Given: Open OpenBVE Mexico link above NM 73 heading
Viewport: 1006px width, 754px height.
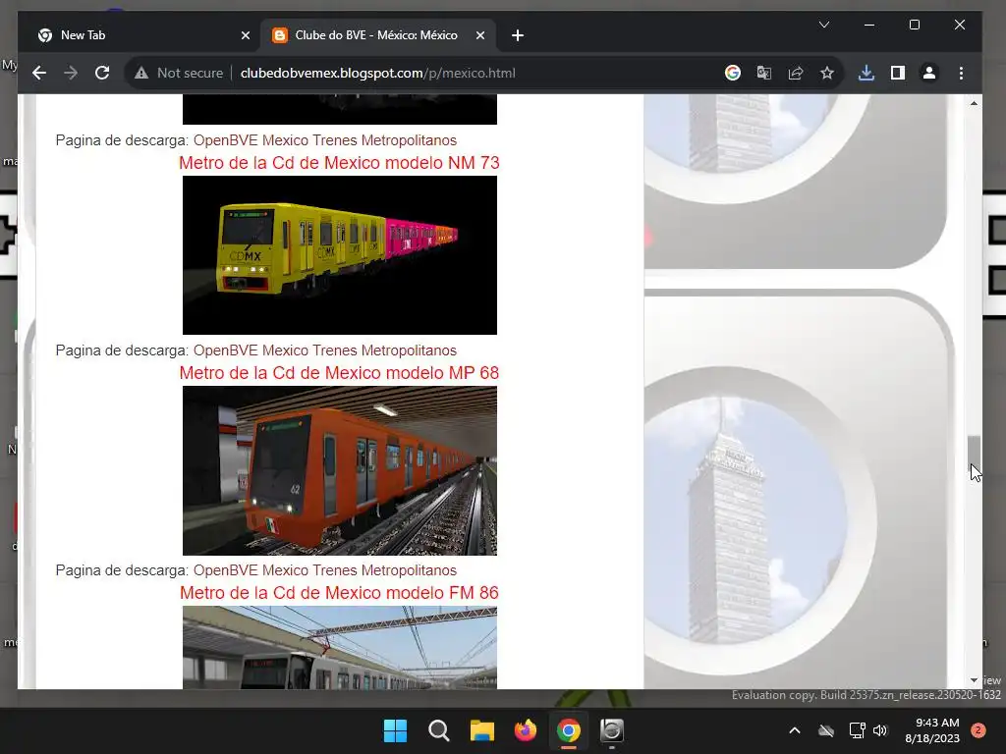Looking at the screenshot, I should coord(324,140).
